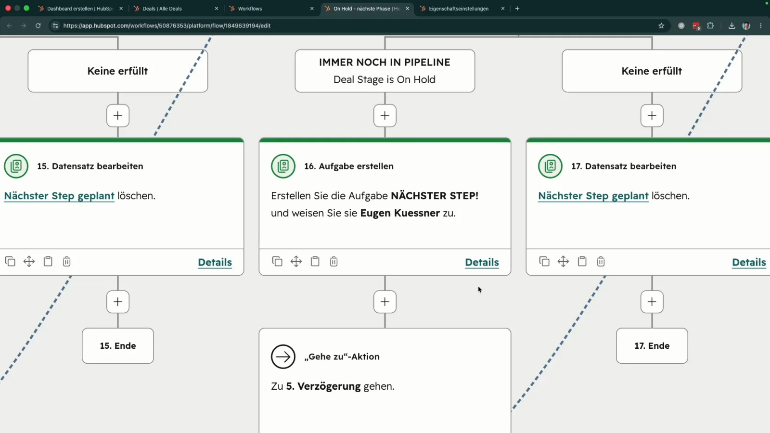The image size is (770, 433).
Task: Open Details of action 15
Action: [215, 262]
